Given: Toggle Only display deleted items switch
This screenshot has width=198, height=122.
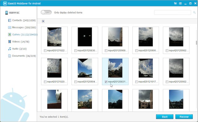Looking at the screenshot, I should pyautogui.click(x=46, y=12).
